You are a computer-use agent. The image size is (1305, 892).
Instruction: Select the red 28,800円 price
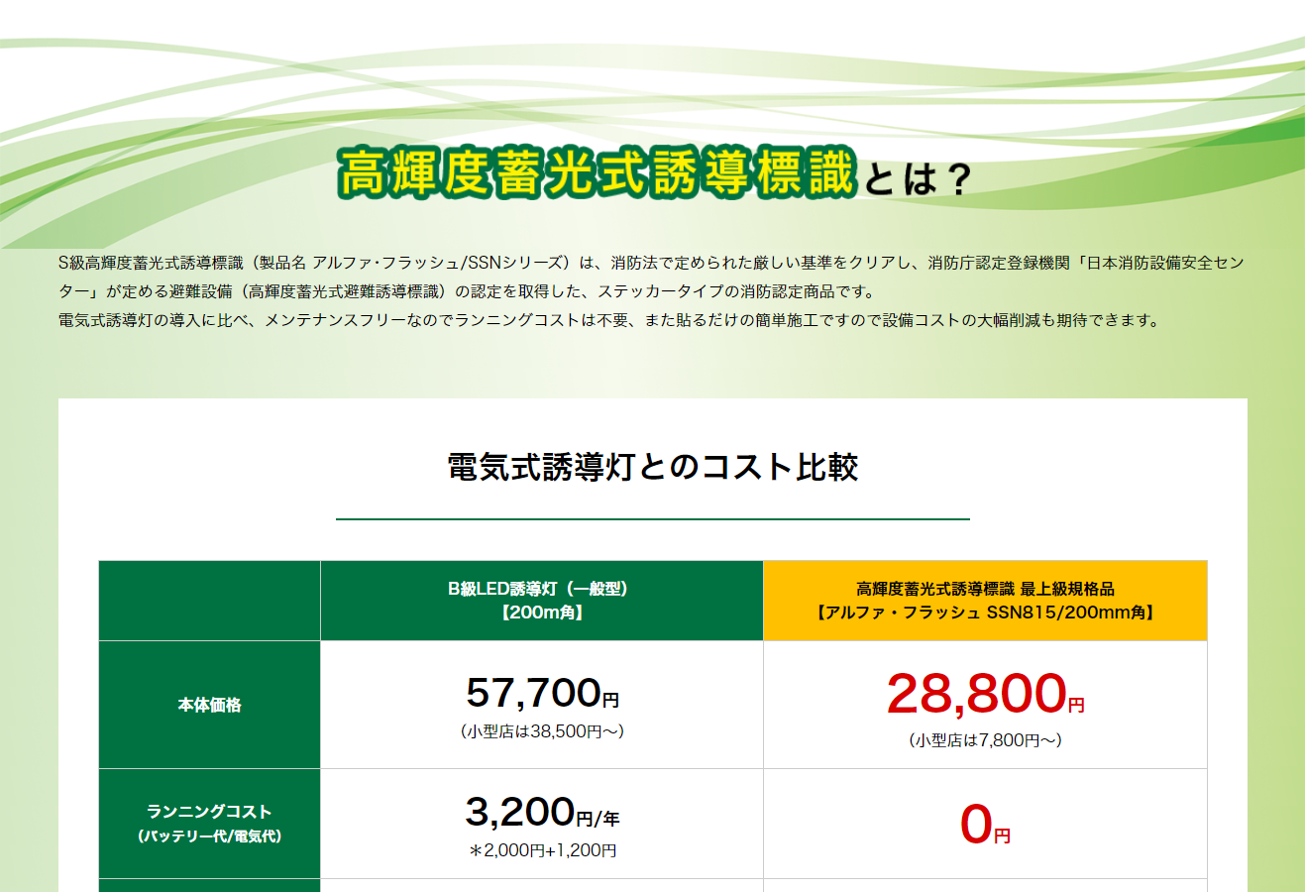981,693
